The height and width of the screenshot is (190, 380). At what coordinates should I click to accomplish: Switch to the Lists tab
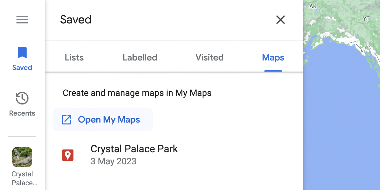click(x=74, y=57)
